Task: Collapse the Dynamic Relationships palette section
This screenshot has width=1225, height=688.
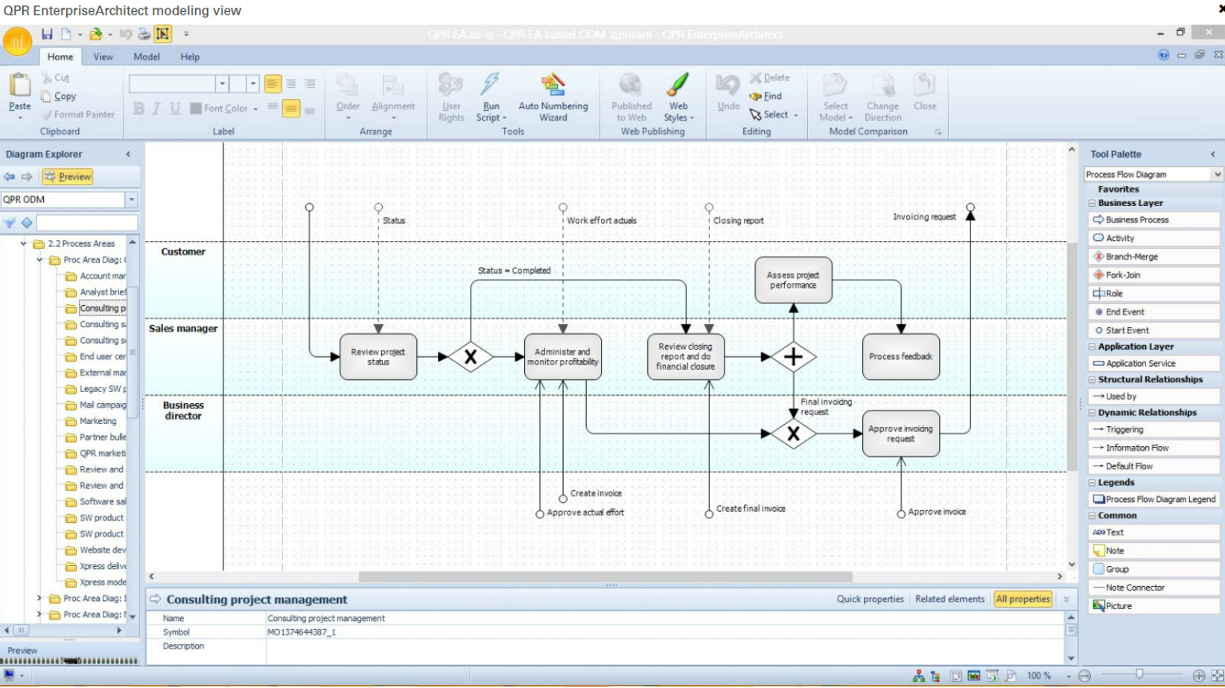Action: click(1092, 413)
